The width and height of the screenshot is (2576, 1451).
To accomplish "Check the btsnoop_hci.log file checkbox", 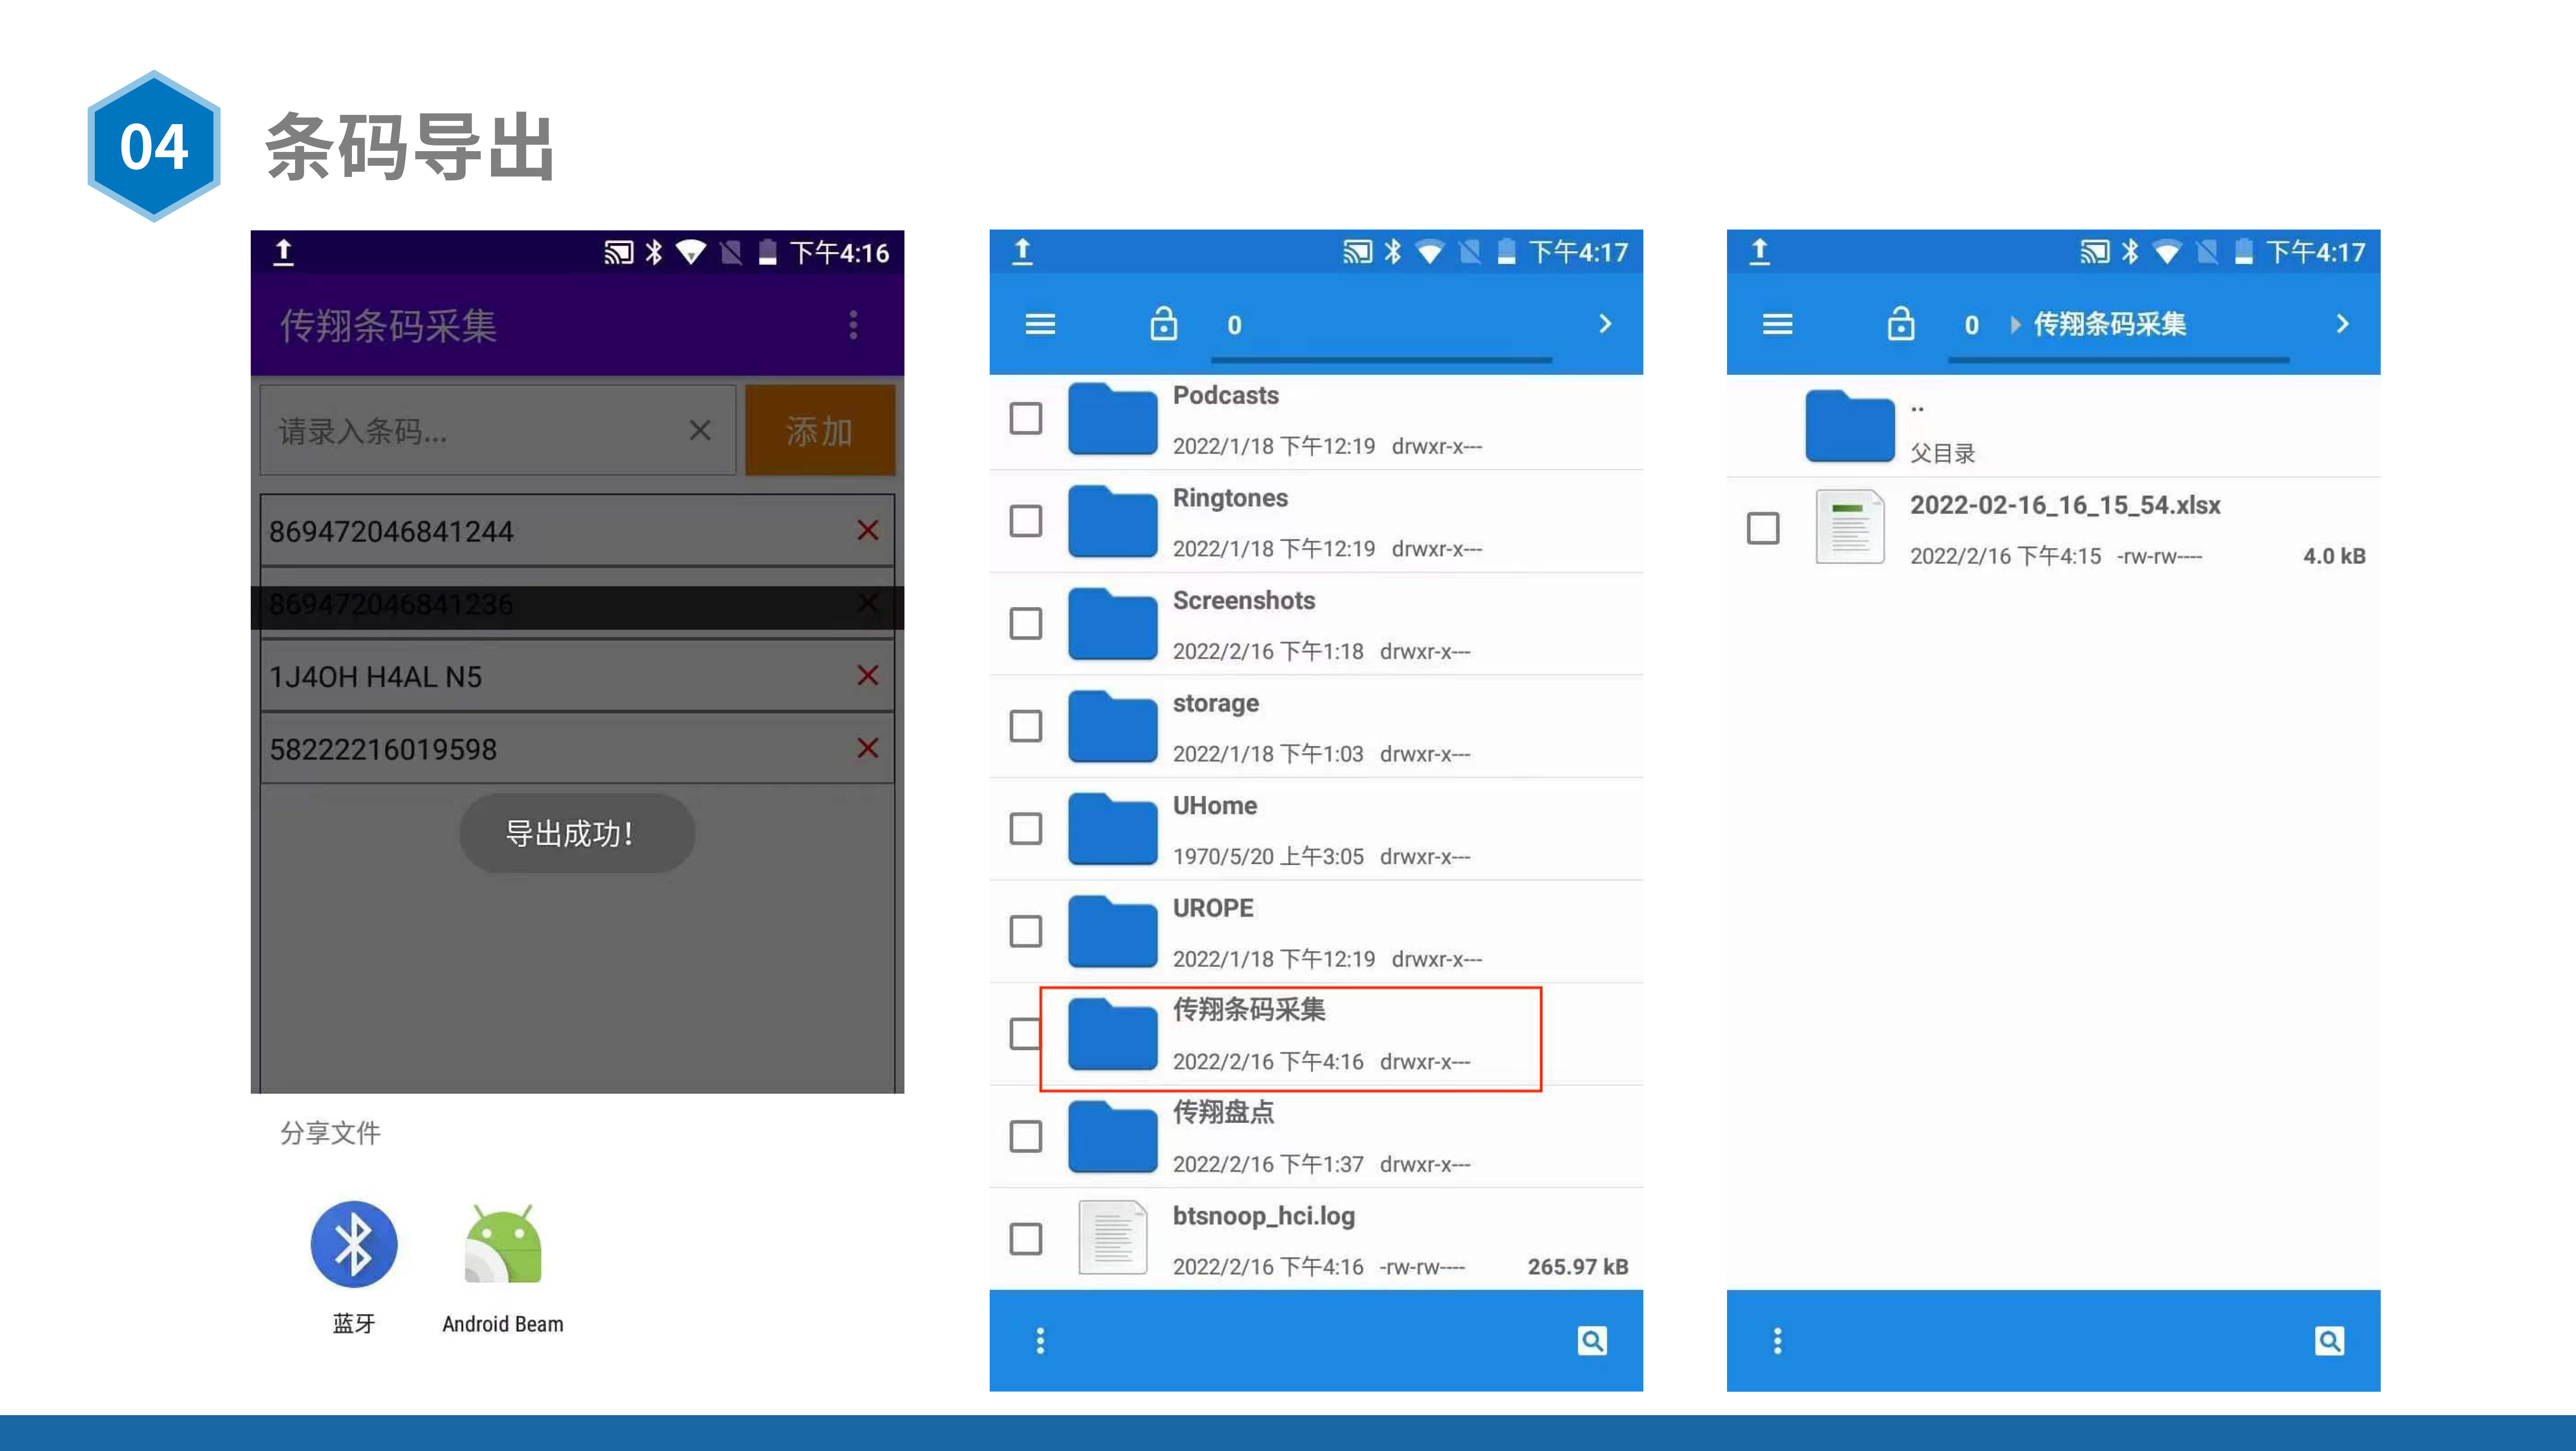I will point(1026,1239).
